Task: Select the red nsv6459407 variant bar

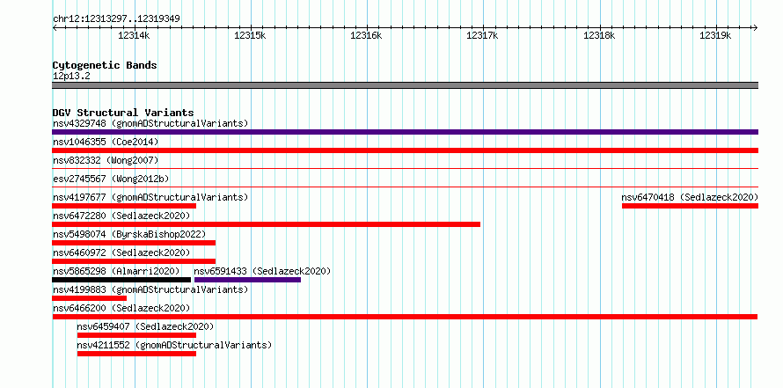Action: click(137, 335)
